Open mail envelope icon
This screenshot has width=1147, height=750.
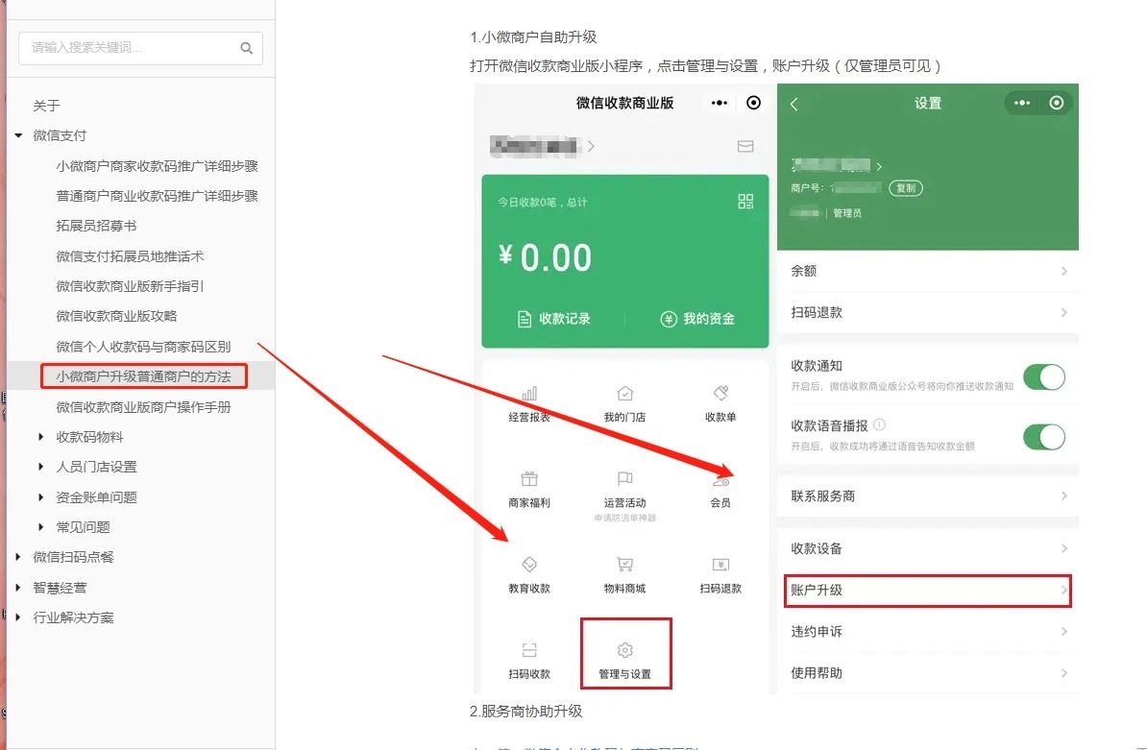tap(745, 146)
